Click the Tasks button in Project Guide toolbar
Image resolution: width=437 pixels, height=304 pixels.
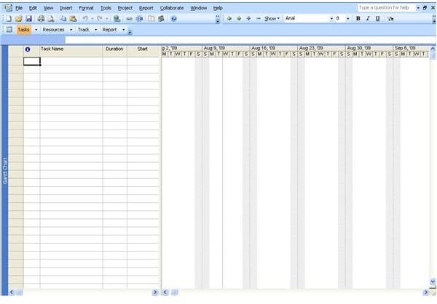23,30
